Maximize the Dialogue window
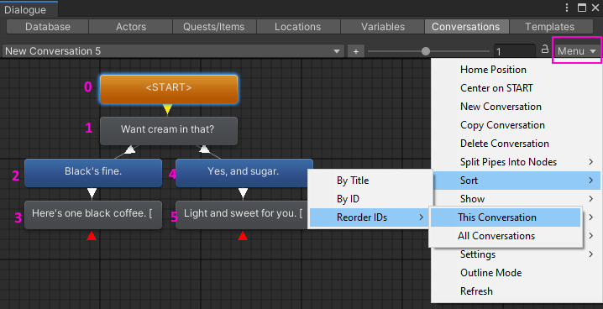The width and height of the screenshot is (603, 309). pos(582,8)
